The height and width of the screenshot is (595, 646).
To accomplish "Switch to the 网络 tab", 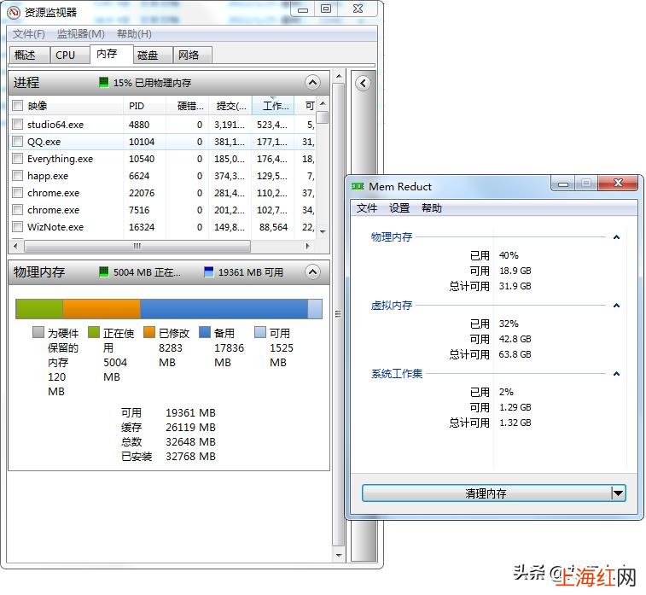I will click(192, 55).
